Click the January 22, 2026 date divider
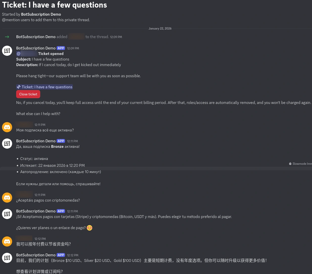Image resolution: width=312 pixels, height=274 pixels. click(x=160, y=29)
